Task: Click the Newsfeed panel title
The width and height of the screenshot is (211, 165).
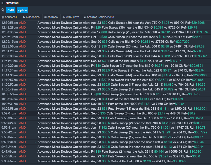Action: pyautogui.click(x=12, y=3)
